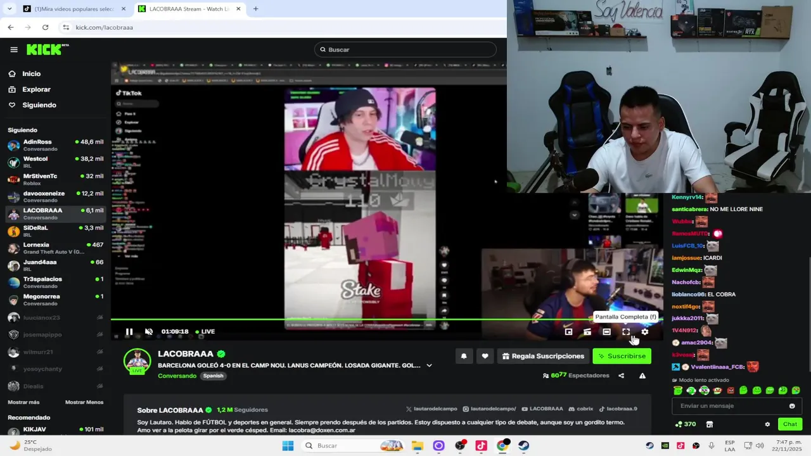Report stream using warning triangle icon
The image size is (811, 456).
tap(642, 376)
